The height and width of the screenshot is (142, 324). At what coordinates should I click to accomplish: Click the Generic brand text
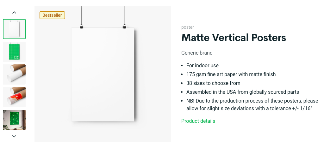[197, 53]
